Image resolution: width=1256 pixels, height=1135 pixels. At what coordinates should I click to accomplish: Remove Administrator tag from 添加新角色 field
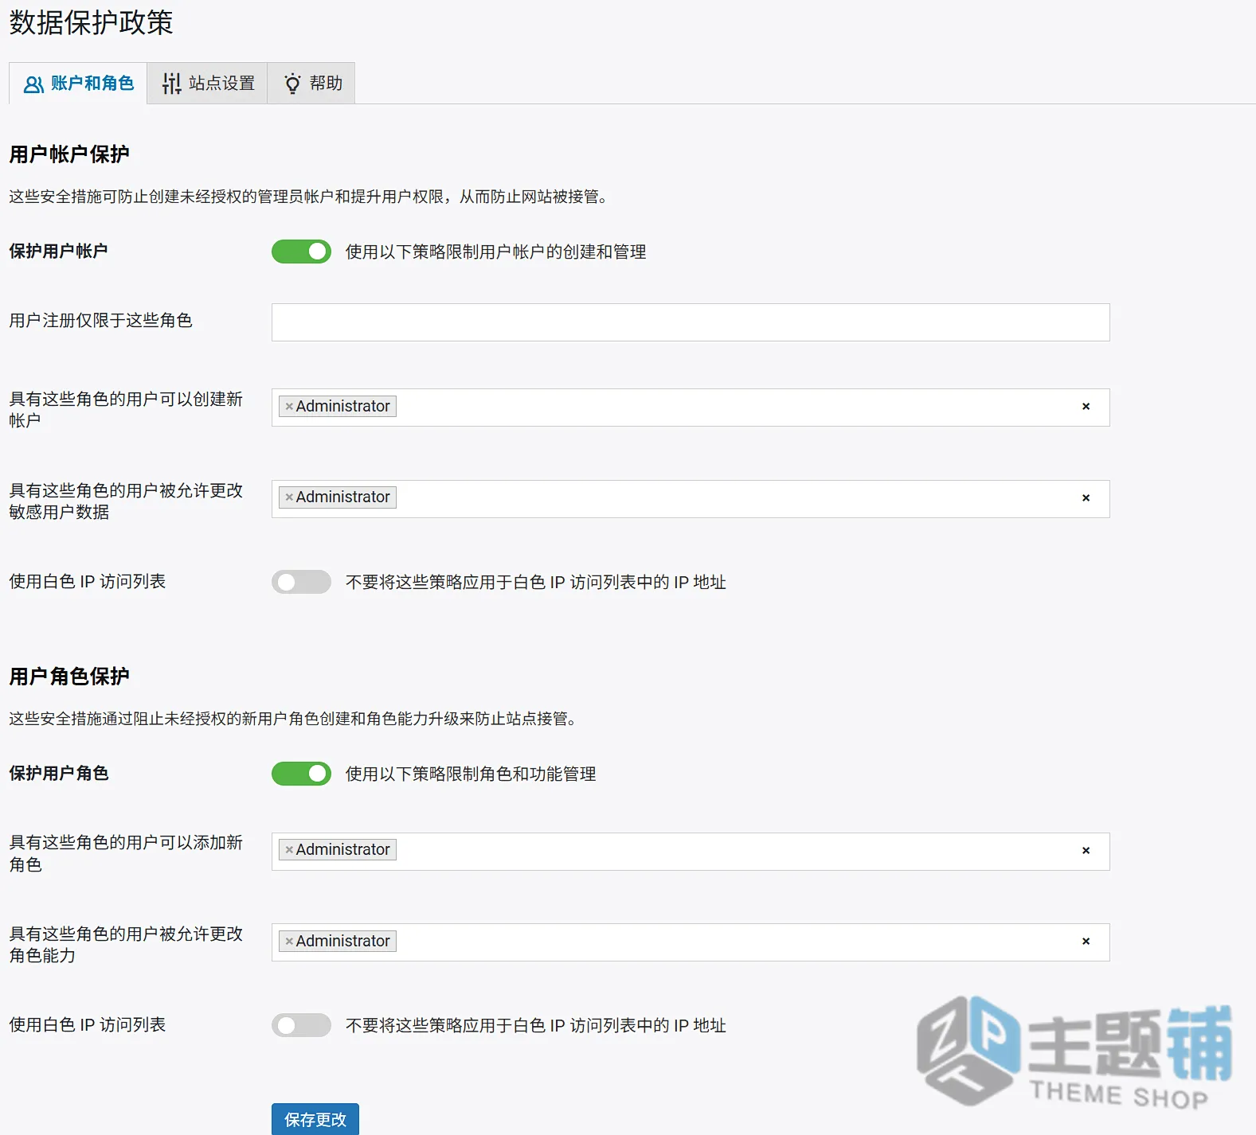(289, 850)
